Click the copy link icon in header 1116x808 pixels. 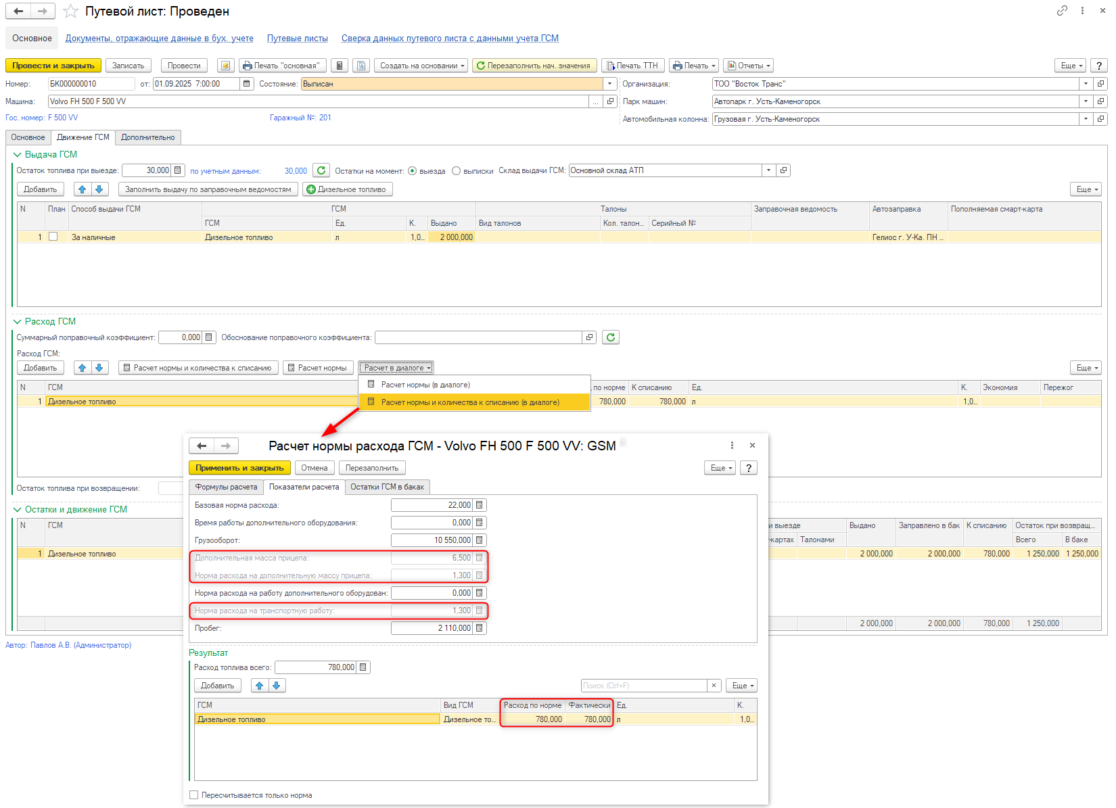[1062, 11]
